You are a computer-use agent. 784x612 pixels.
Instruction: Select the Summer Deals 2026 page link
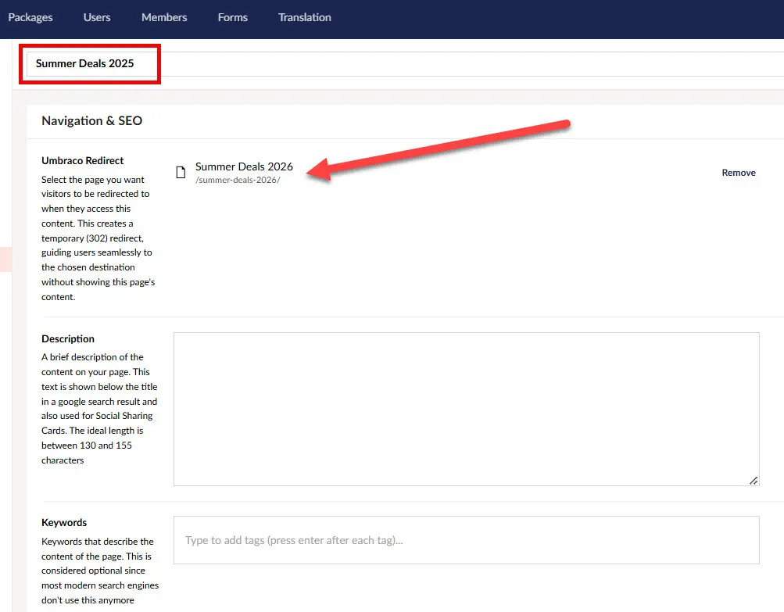[x=244, y=166]
